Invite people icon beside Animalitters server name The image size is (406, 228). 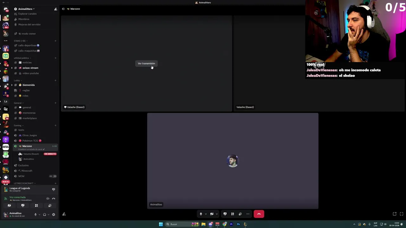point(56,9)
